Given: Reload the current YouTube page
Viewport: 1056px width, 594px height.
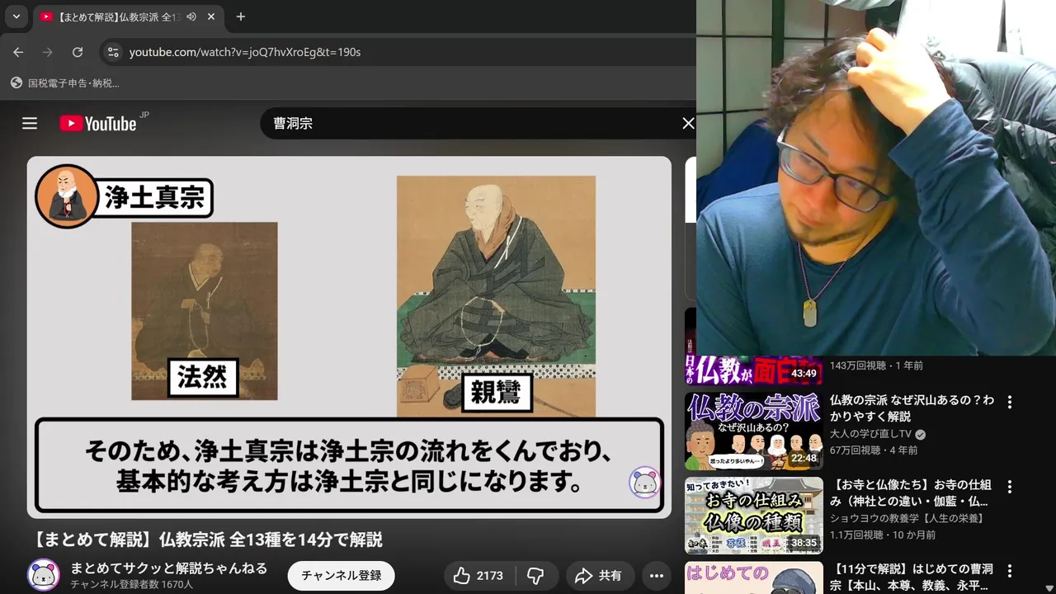Looking at the screenshot, I should [78, 52].
